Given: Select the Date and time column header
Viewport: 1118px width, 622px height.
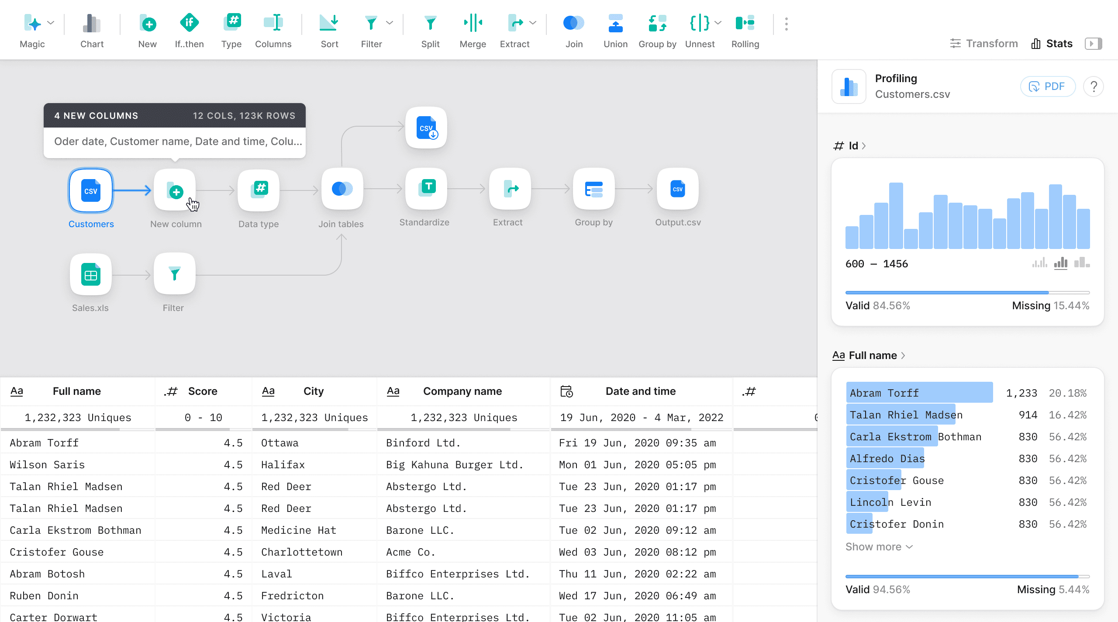Looking at the screenshot, I should [x=642, y=391].
